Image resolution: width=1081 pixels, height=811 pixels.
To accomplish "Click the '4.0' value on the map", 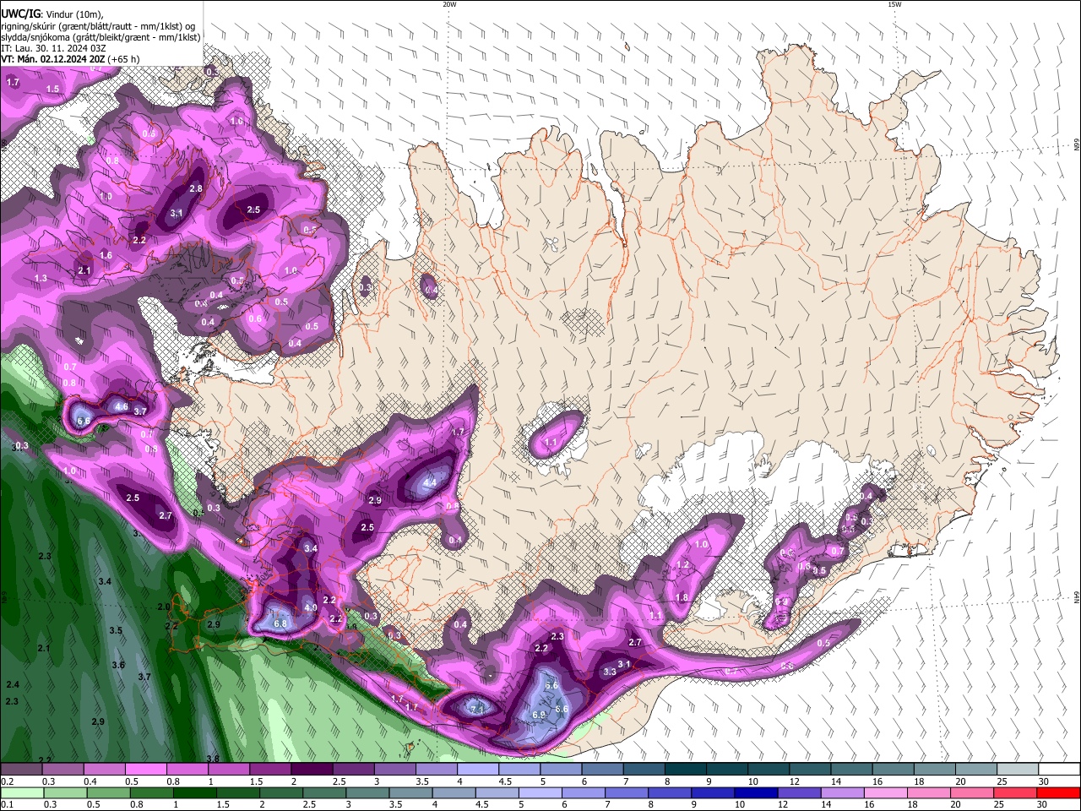I will 310,607.
